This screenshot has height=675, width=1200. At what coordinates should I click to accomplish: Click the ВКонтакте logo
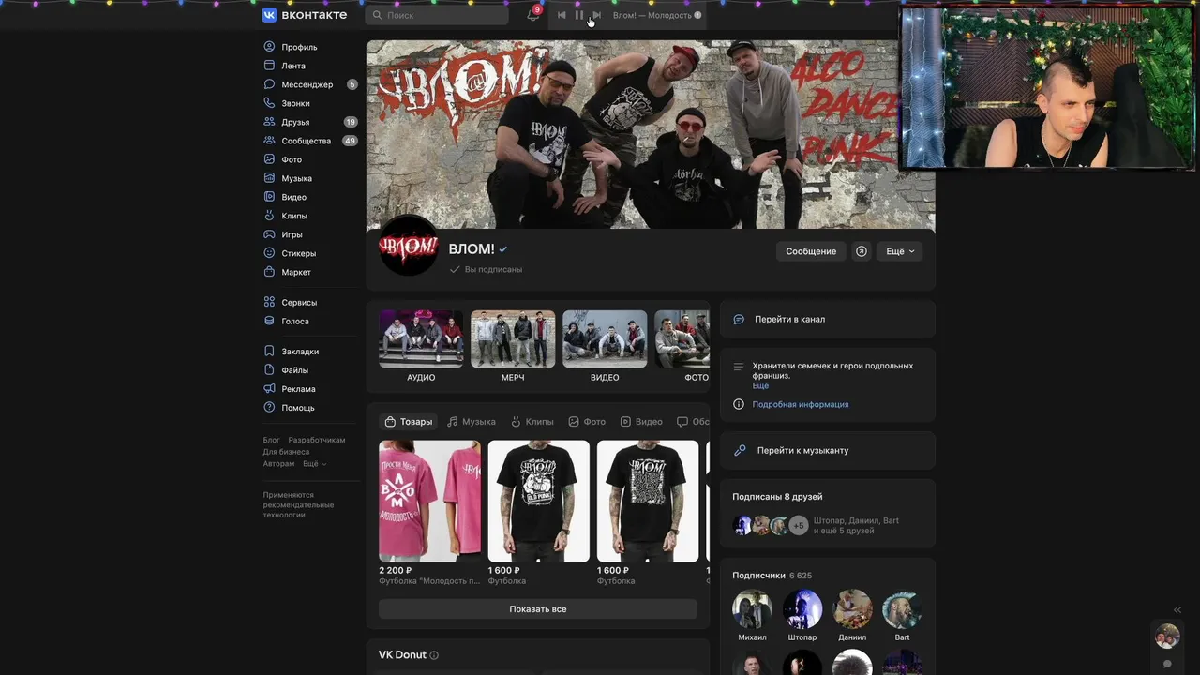click(305, 15)
